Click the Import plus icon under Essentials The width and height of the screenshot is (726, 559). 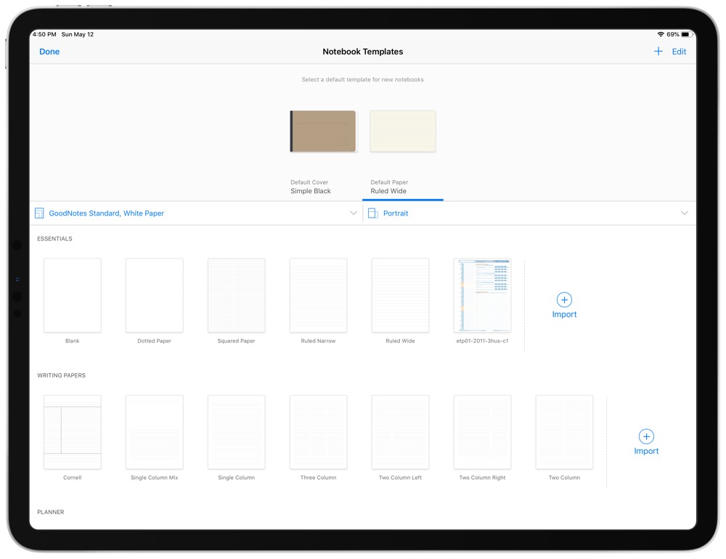coord(564,300)
